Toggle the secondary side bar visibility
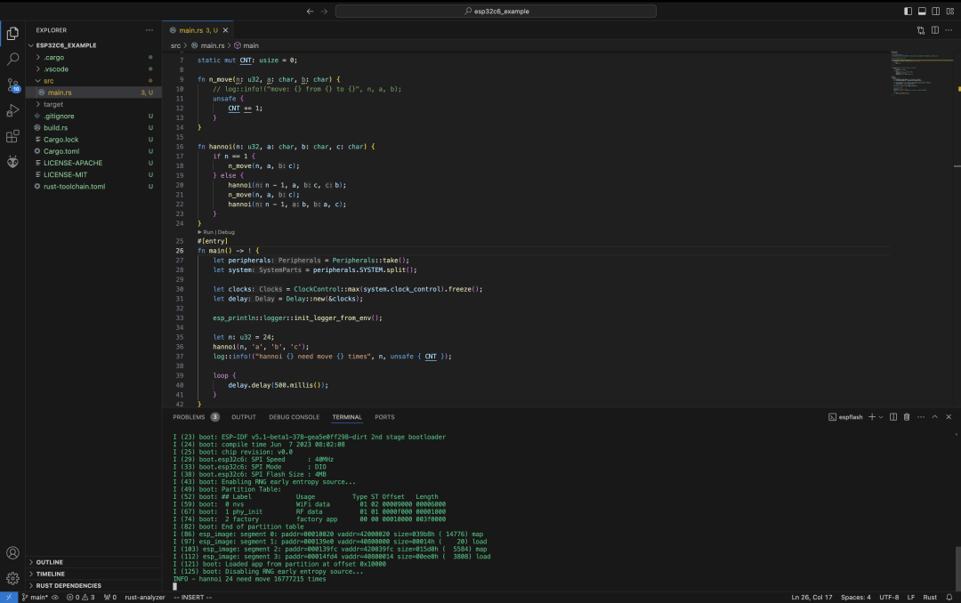Image resolution: width=961 pixels, height=603 pixels. (935, 12)
